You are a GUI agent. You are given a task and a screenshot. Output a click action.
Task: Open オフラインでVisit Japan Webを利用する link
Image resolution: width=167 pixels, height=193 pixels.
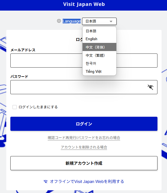(87, 182)
